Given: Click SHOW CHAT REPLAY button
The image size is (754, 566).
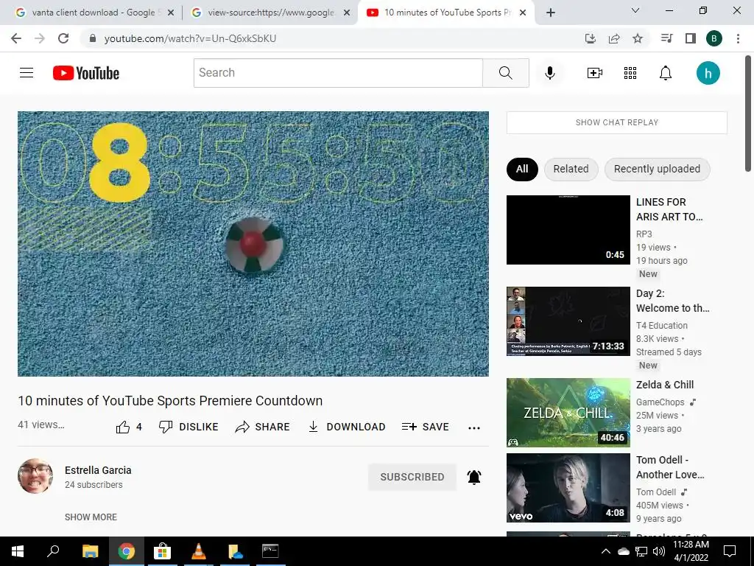Looking at the screenshot, I should coord(617,123).
